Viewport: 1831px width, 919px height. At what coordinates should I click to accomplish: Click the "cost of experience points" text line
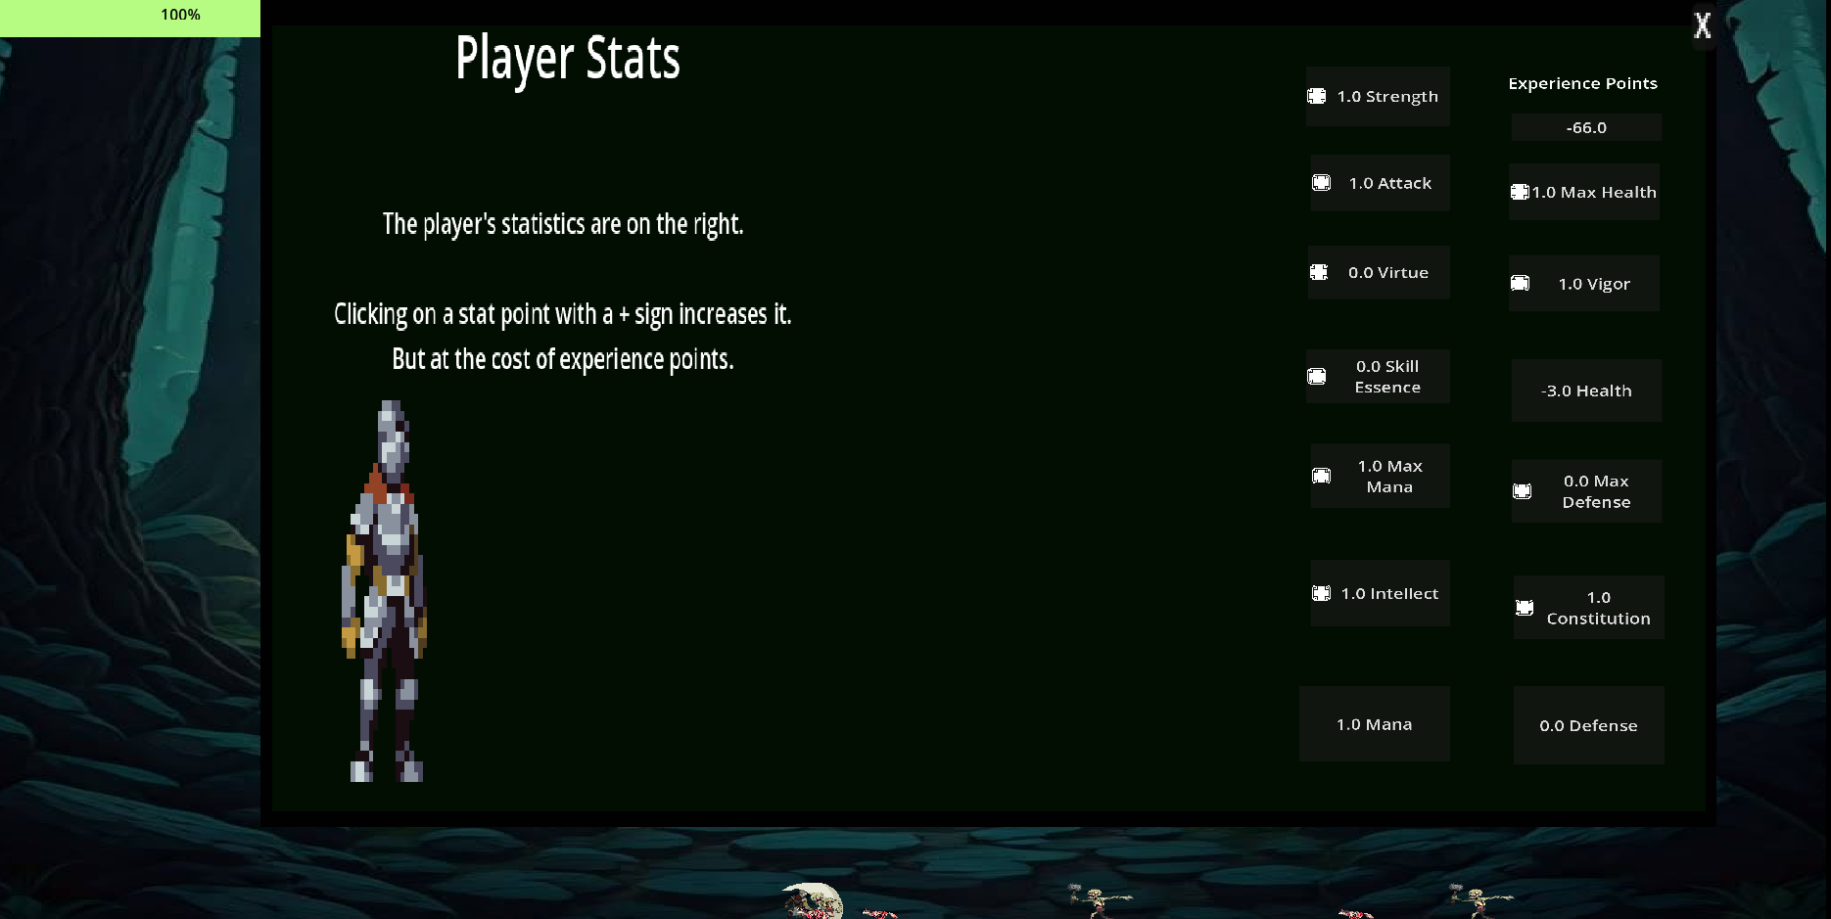pyautogui.click(x=562, y=359)
